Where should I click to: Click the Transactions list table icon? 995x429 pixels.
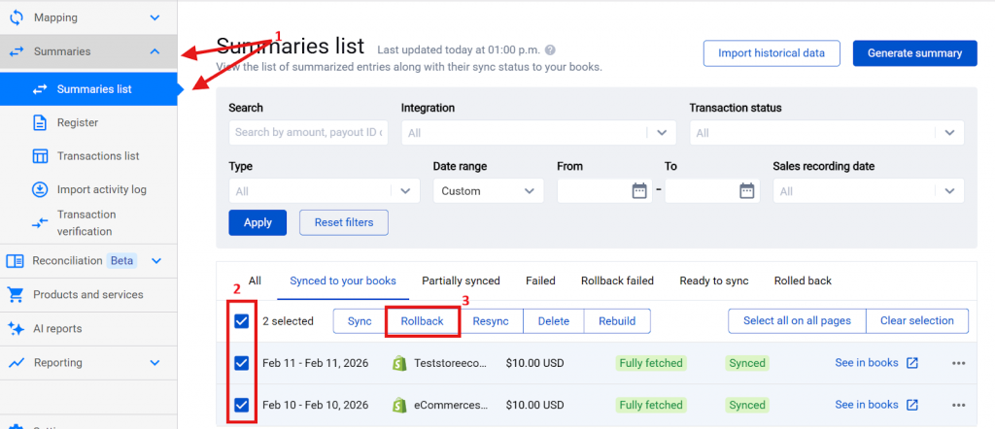tap(40, 155)
